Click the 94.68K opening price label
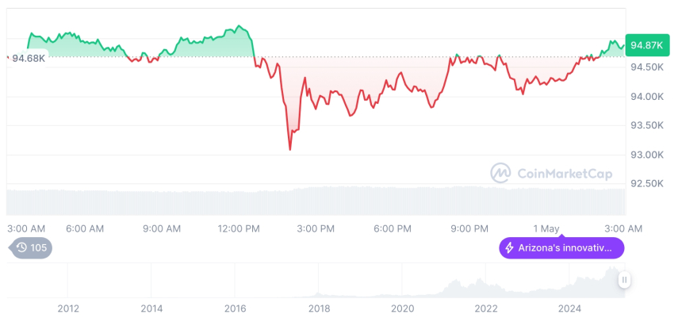The height and width of the screenshot is (318, 682). tap(28, 58)
